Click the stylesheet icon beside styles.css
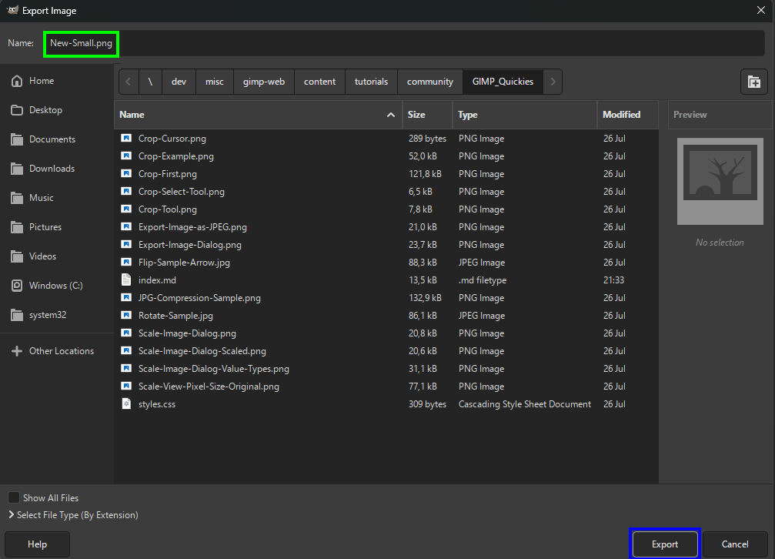 126,403
